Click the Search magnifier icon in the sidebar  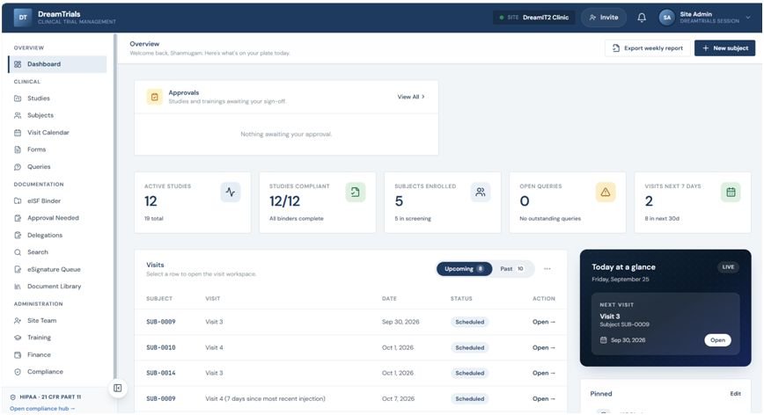tap(18, 252)
